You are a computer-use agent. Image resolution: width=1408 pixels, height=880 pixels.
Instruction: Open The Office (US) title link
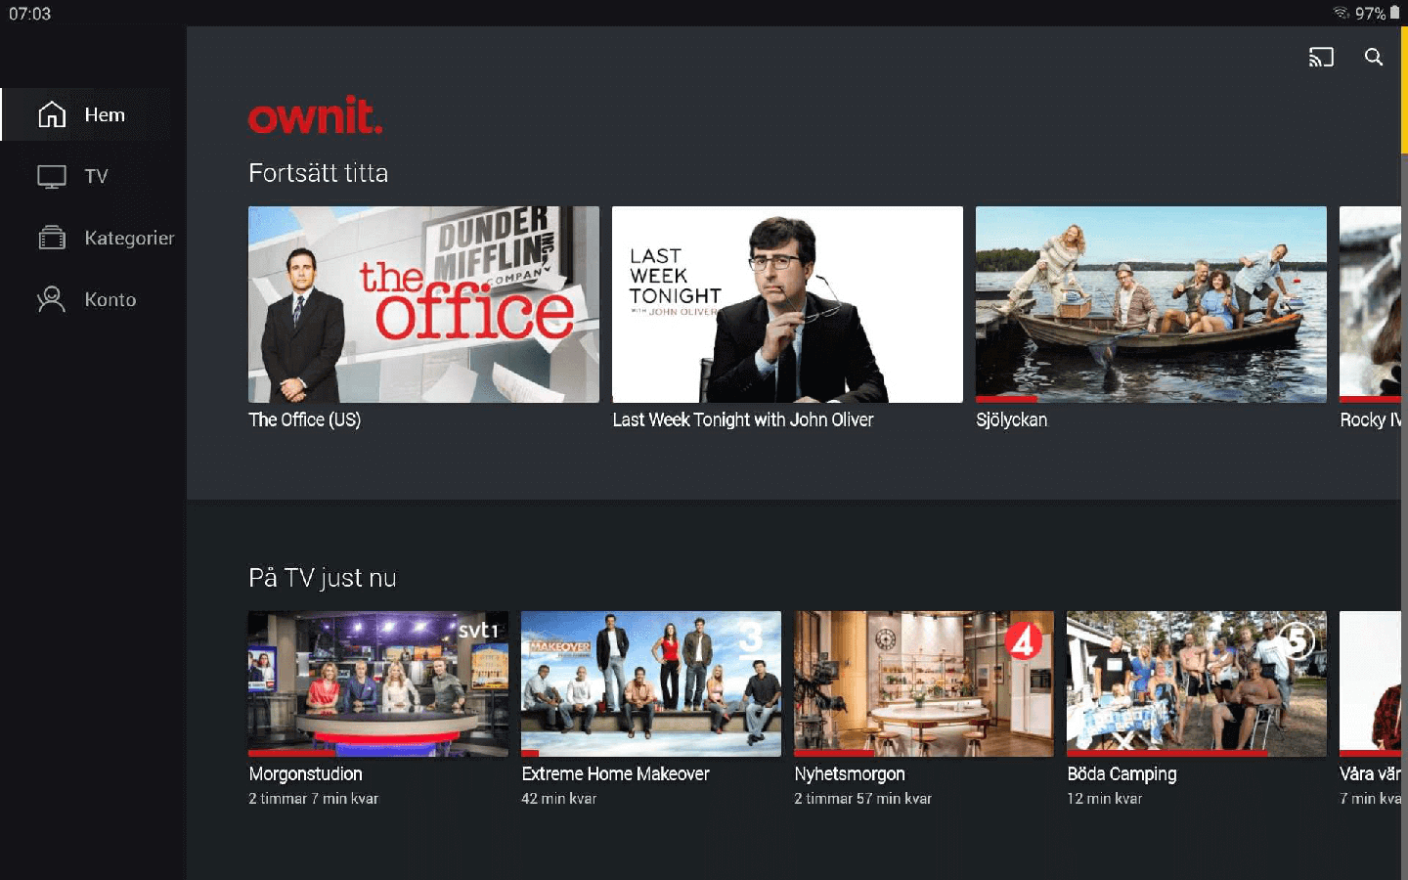(x=304, y=419)
